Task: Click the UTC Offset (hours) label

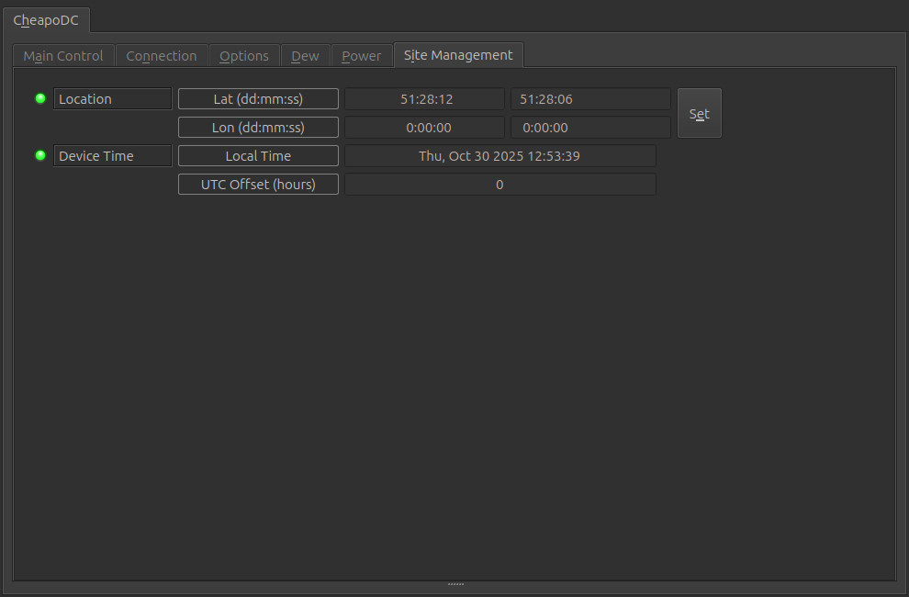Action: tap(258, 185)
